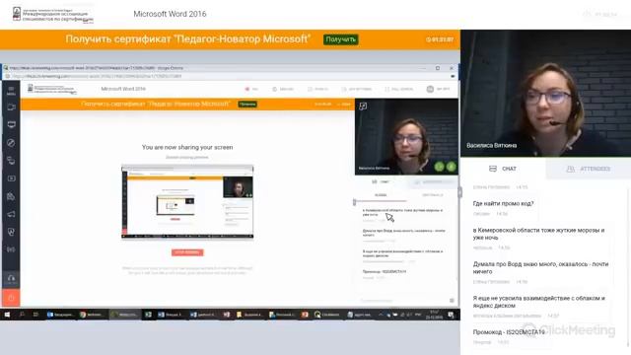
Task: Click the emoji icon beside the chat input
Action: (452, 300)
